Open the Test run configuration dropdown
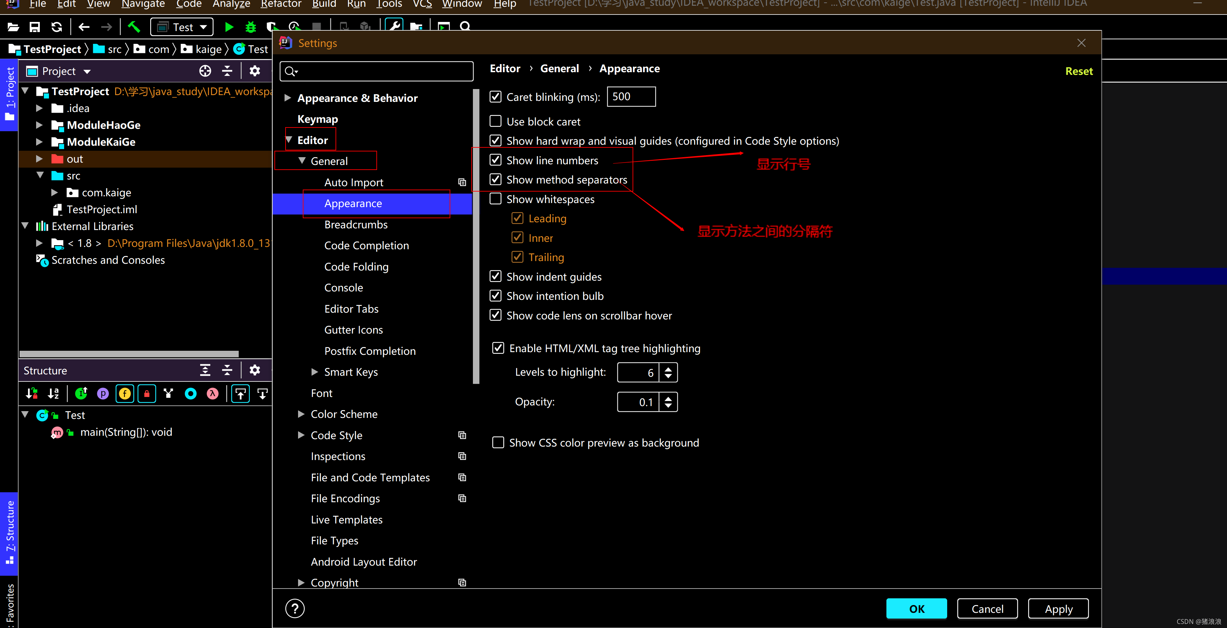 pyautogui.click(x=182, y=27)
